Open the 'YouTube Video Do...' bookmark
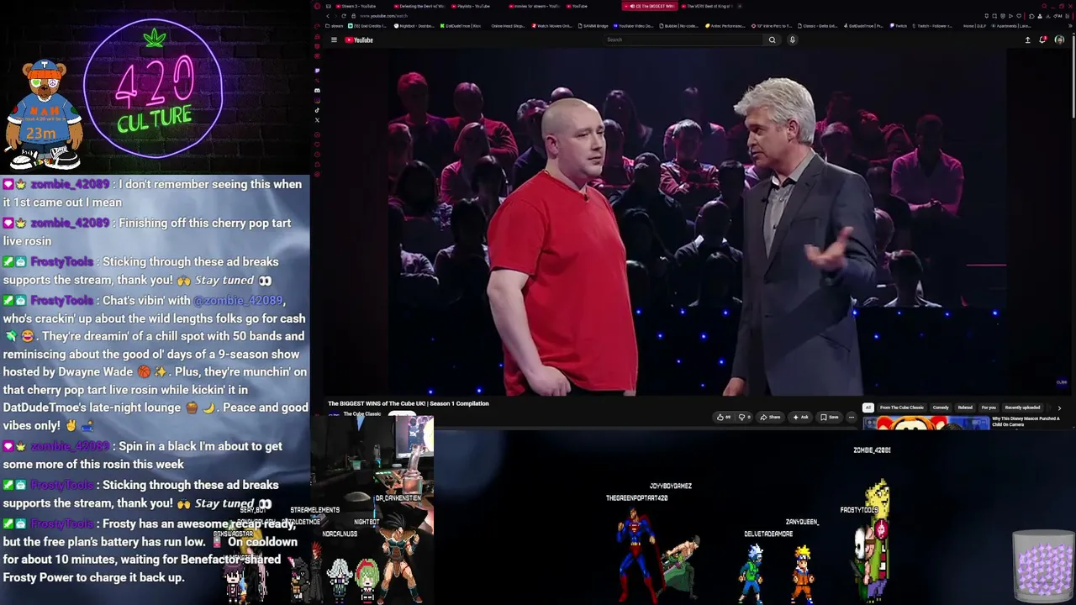Screen dimensions: 1076x605 (x=634, y=26)
